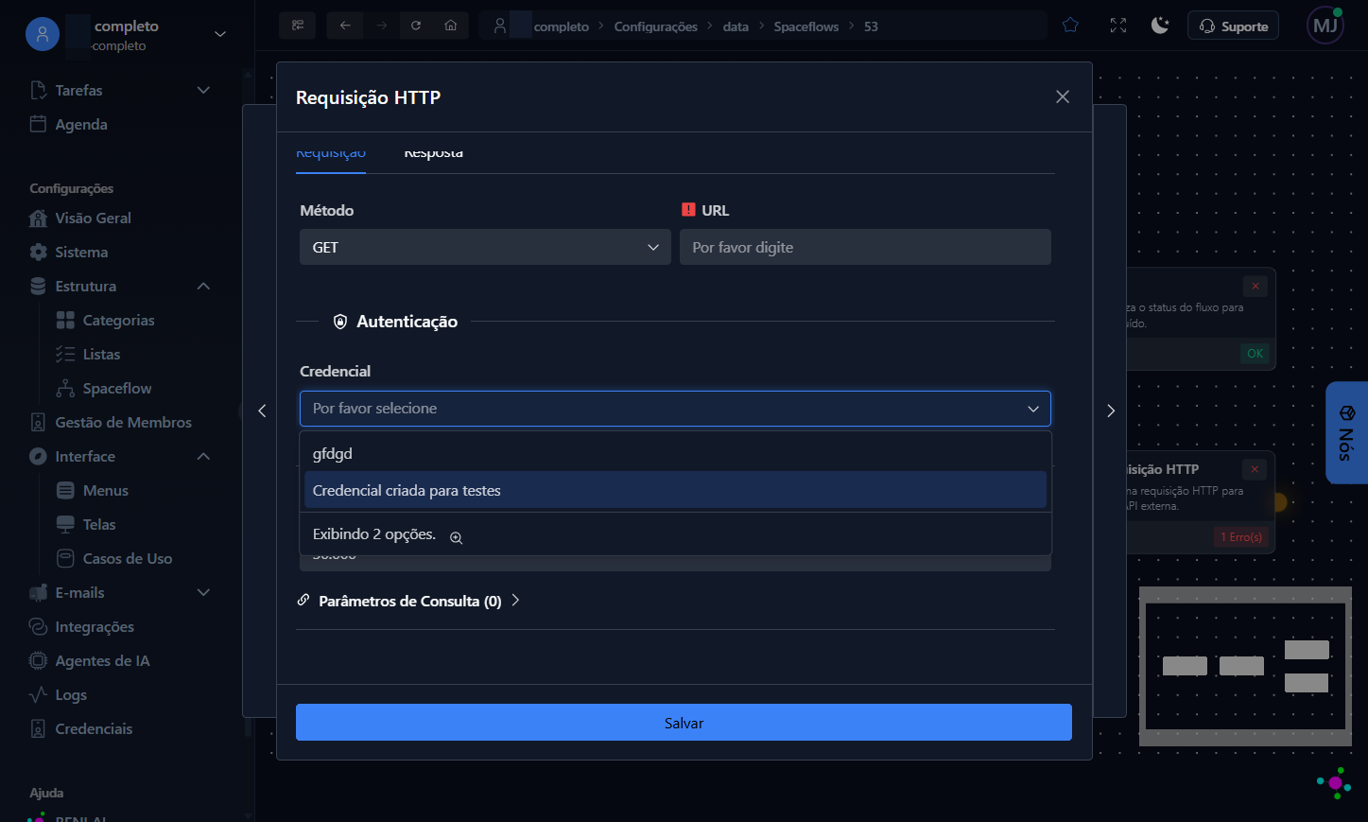
Task: Click the previous arrow beside the dialog
Action: click(x=262, y=411)
